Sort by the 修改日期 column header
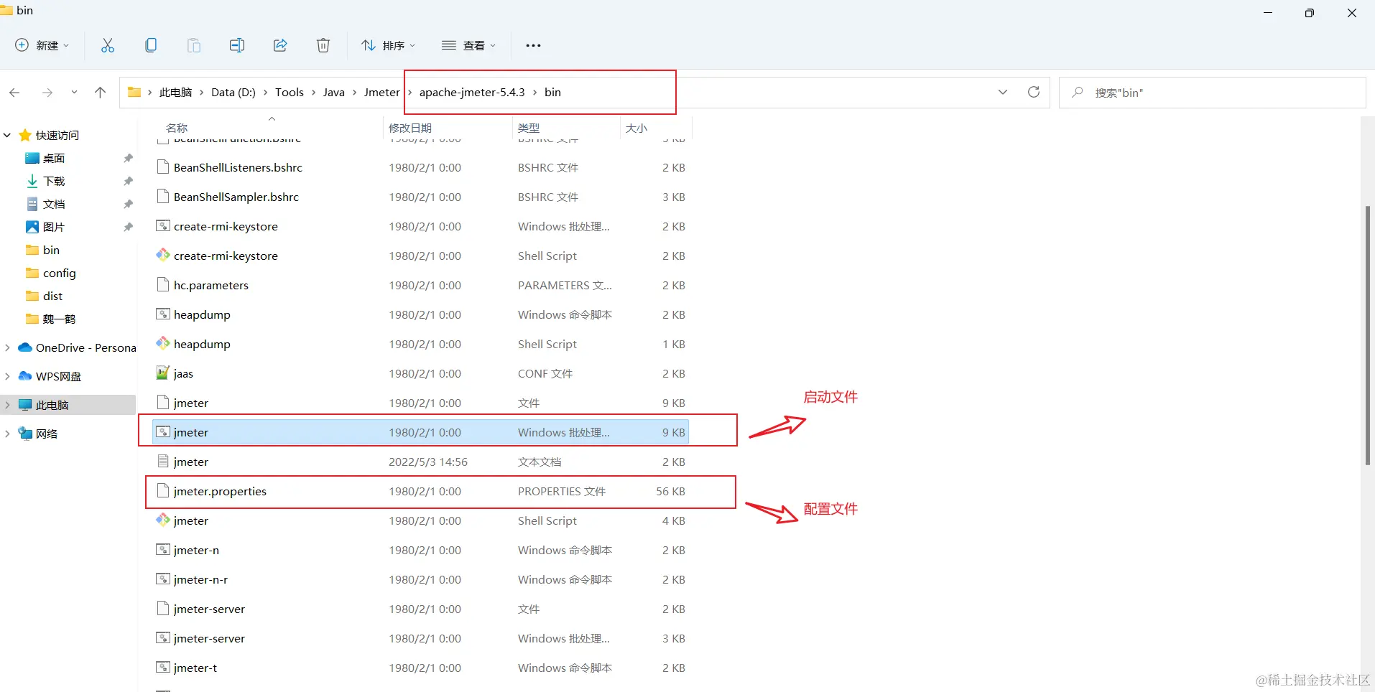The image size is (1375, 692). 410,128
